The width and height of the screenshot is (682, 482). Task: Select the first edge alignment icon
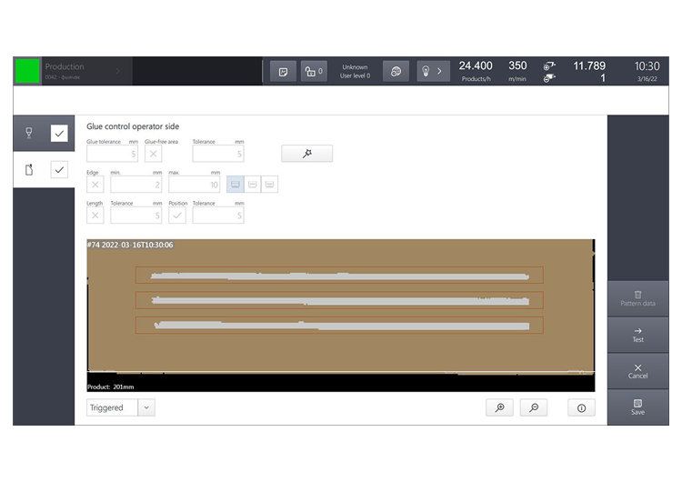tap(236, 184)
